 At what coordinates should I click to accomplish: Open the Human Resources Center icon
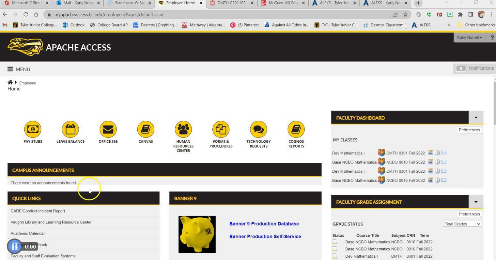pos(183,129)
